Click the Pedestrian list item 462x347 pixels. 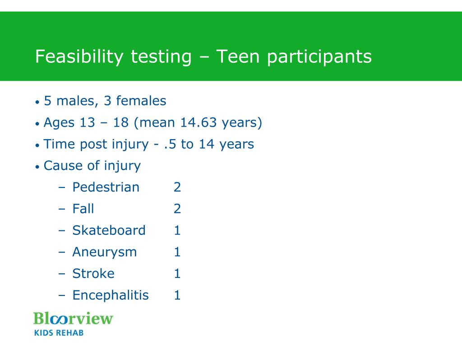pyautogui.click(x=106, y=187)
